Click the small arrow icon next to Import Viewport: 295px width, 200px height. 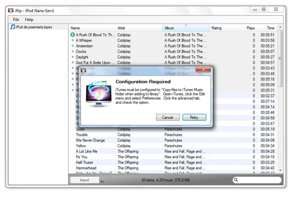pos(102,181)
